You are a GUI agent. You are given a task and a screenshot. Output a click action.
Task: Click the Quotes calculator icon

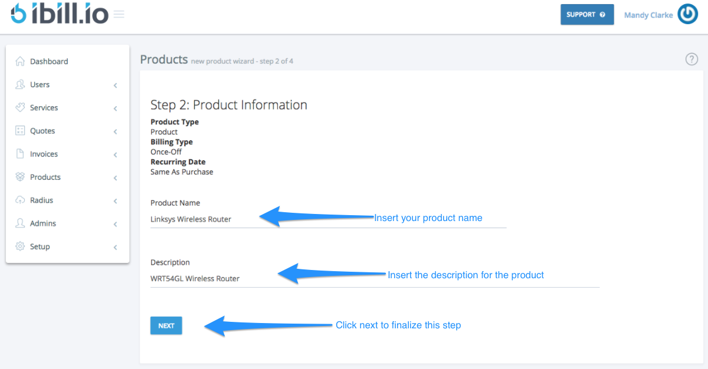[x=20, y=131]
